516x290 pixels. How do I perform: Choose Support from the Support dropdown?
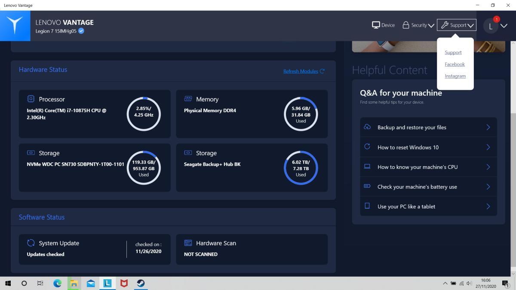453,52
